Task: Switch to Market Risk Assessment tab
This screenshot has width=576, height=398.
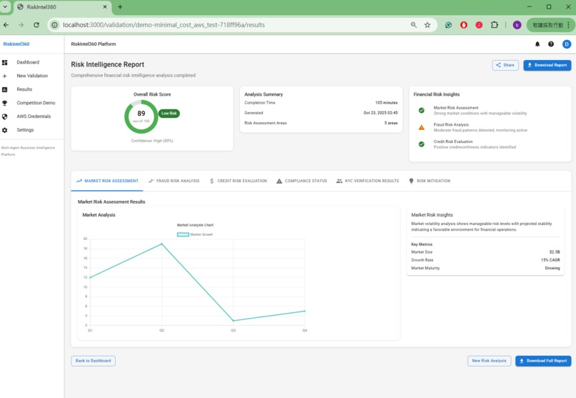Action: pyautogui.click(x=107, y=181)
